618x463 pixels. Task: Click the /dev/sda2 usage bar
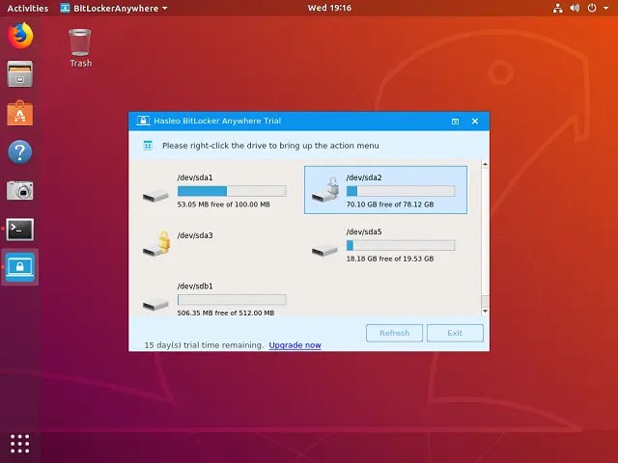click(x=401, y=191)
